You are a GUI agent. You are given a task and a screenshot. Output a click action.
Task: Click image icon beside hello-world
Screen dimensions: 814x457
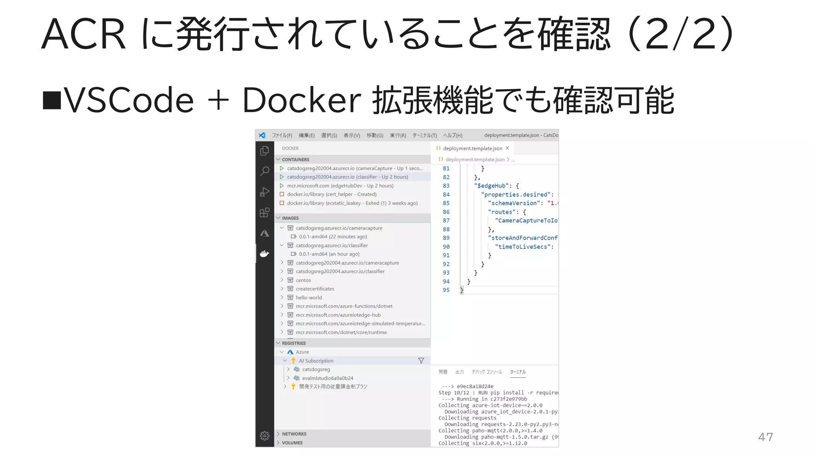point(291,298)
